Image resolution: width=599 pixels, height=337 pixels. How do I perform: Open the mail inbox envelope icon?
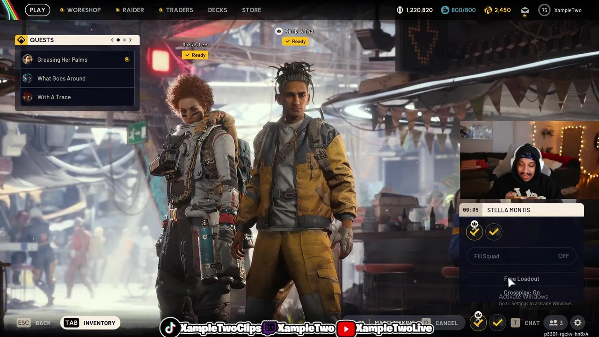(x=525, y=10)
